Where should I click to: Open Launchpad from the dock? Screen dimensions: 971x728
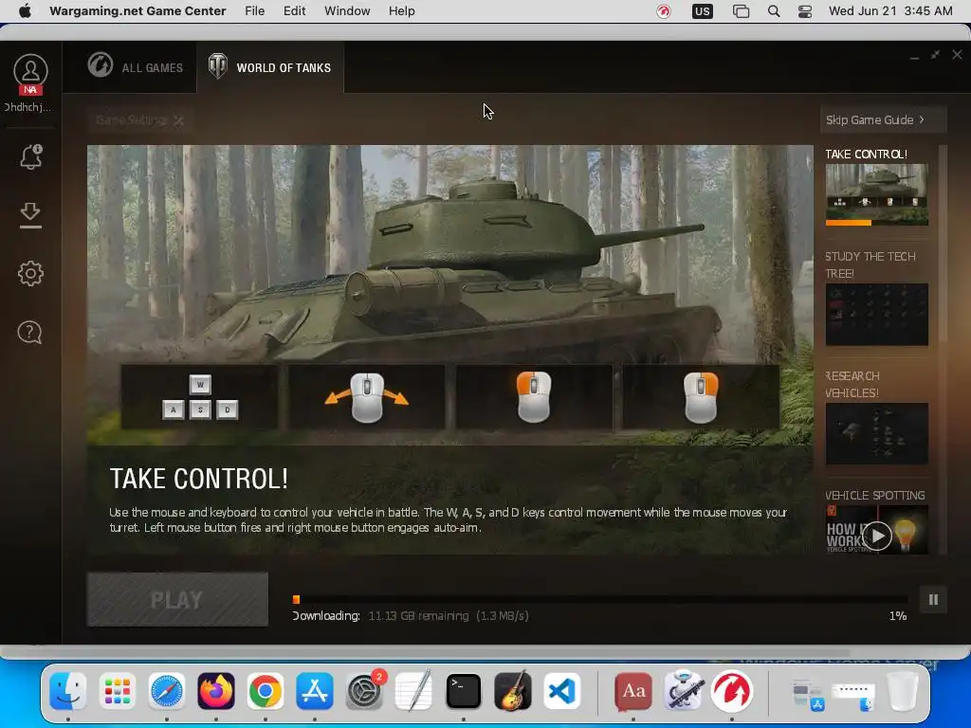117,691
